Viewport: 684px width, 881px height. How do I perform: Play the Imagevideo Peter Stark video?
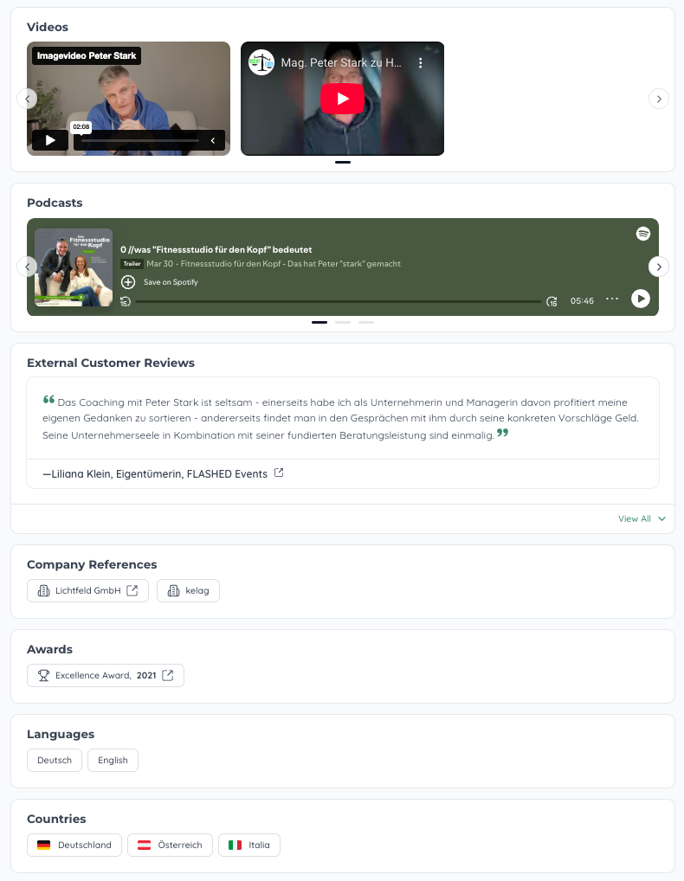pyautogui.click(x=50, y=140)
